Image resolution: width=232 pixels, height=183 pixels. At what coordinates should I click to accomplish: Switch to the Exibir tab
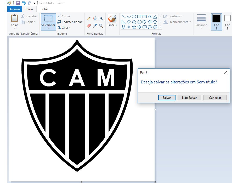44,9
